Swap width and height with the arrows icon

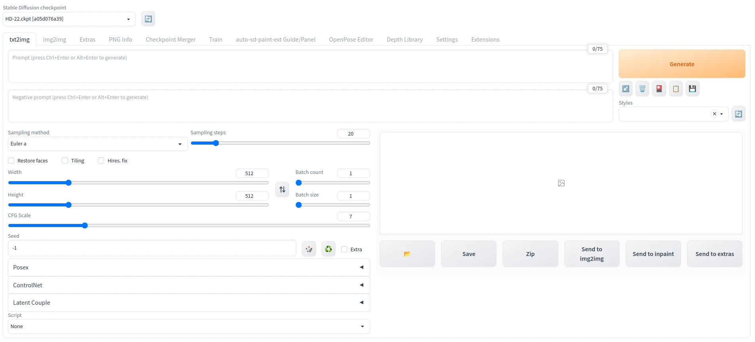[x=282, y=189]
